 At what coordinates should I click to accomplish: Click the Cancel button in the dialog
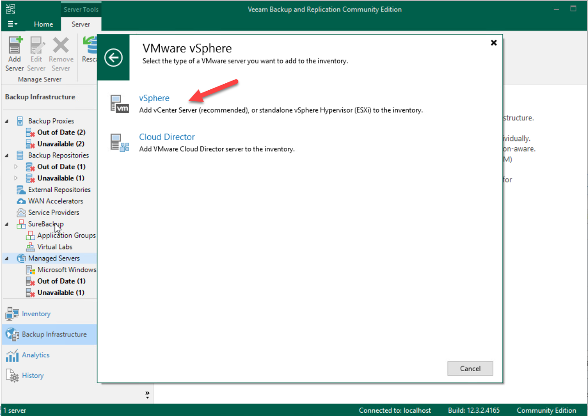[x=470, y=368]
